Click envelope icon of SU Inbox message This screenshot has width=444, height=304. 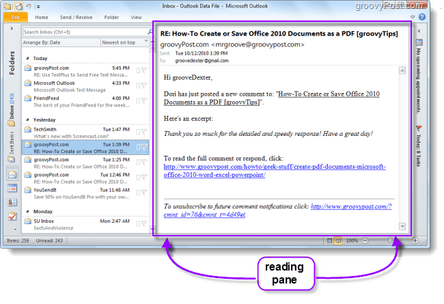pos(27,221)
